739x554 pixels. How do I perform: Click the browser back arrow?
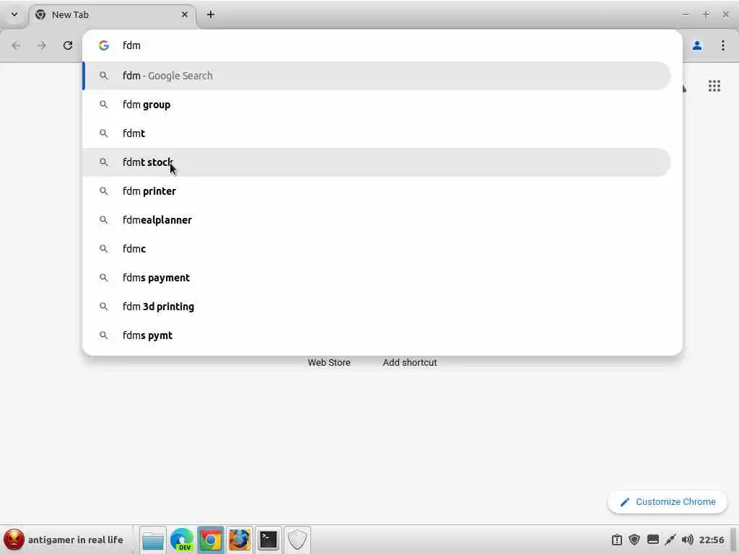pos(16,45)
